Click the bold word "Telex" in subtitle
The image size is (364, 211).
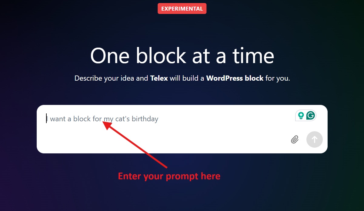coord(159,78)
